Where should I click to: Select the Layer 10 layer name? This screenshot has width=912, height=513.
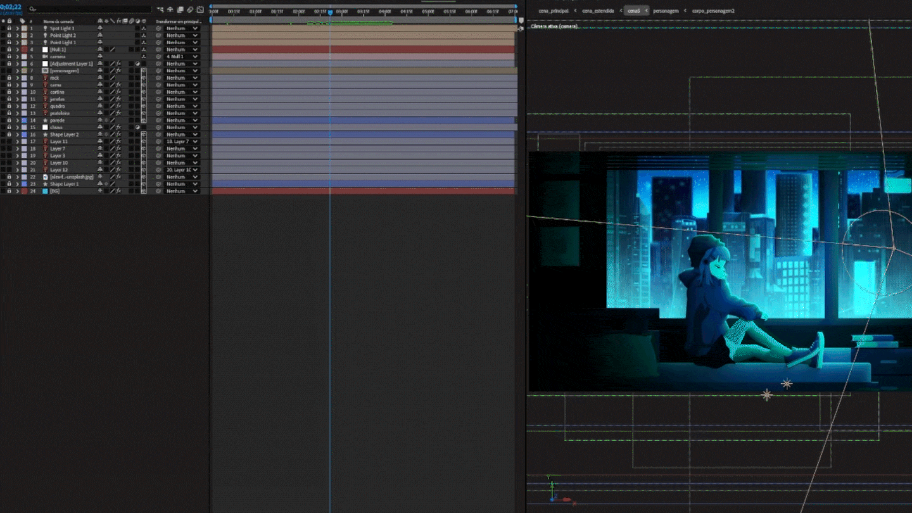(x=59, y=163)
